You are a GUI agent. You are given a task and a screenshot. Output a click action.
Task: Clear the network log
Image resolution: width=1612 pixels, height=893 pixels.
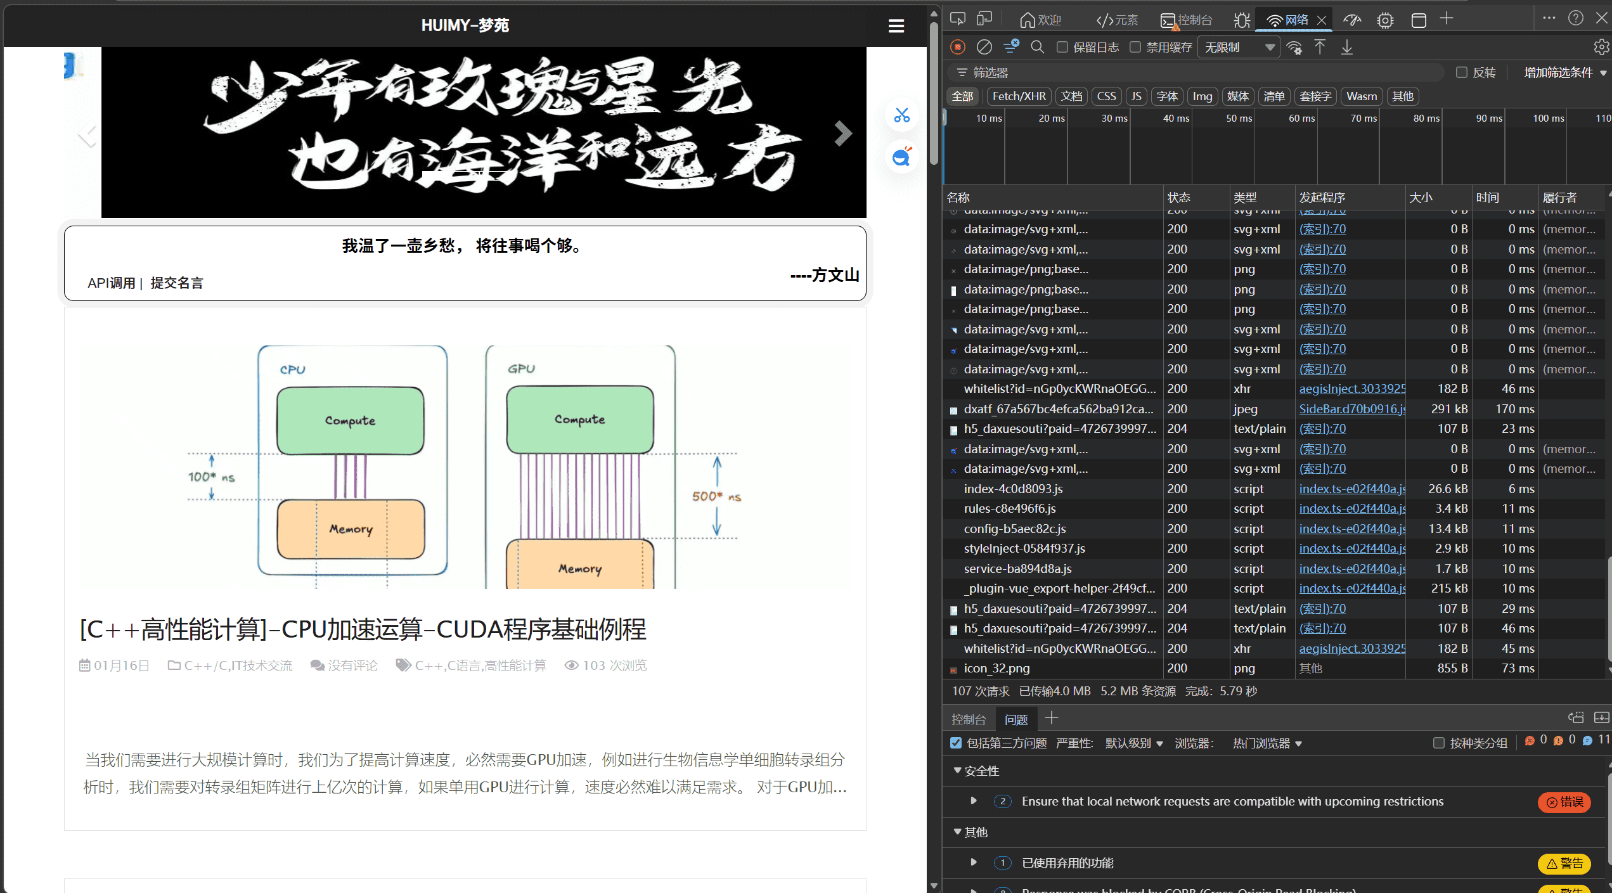(x=984, y=47)
